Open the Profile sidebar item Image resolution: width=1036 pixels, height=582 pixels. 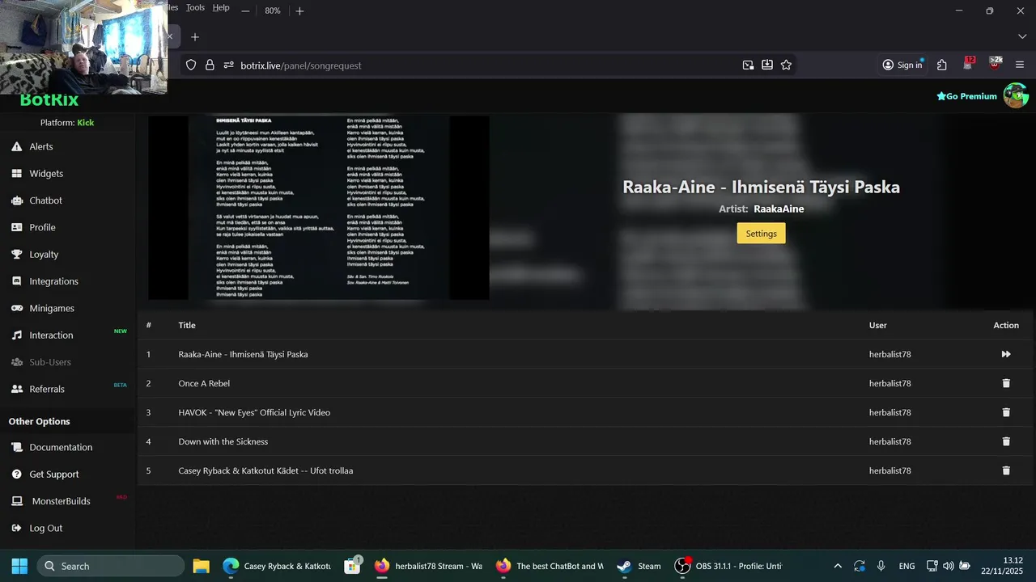coord(42,227)
